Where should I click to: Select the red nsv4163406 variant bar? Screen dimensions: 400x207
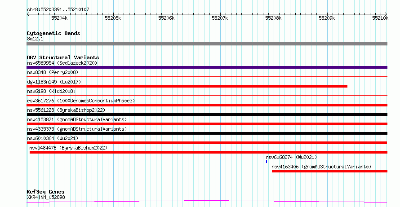[329, 171]
